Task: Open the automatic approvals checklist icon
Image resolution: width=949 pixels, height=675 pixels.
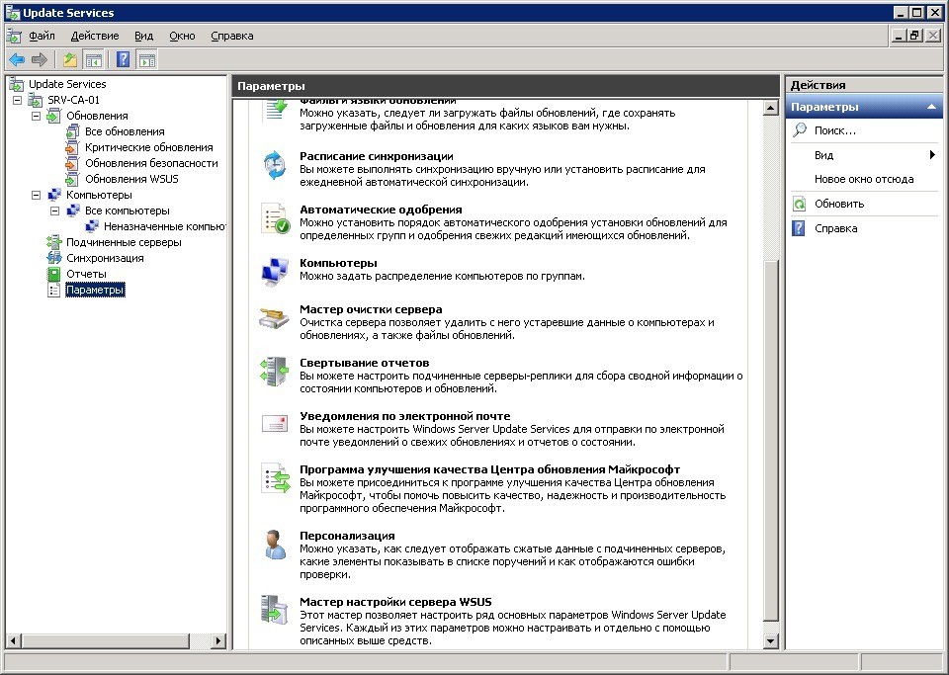Action: pyautogui.click(x=276, y=218)
